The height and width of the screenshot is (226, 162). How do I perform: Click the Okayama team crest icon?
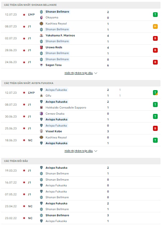[x=41, y=17]
